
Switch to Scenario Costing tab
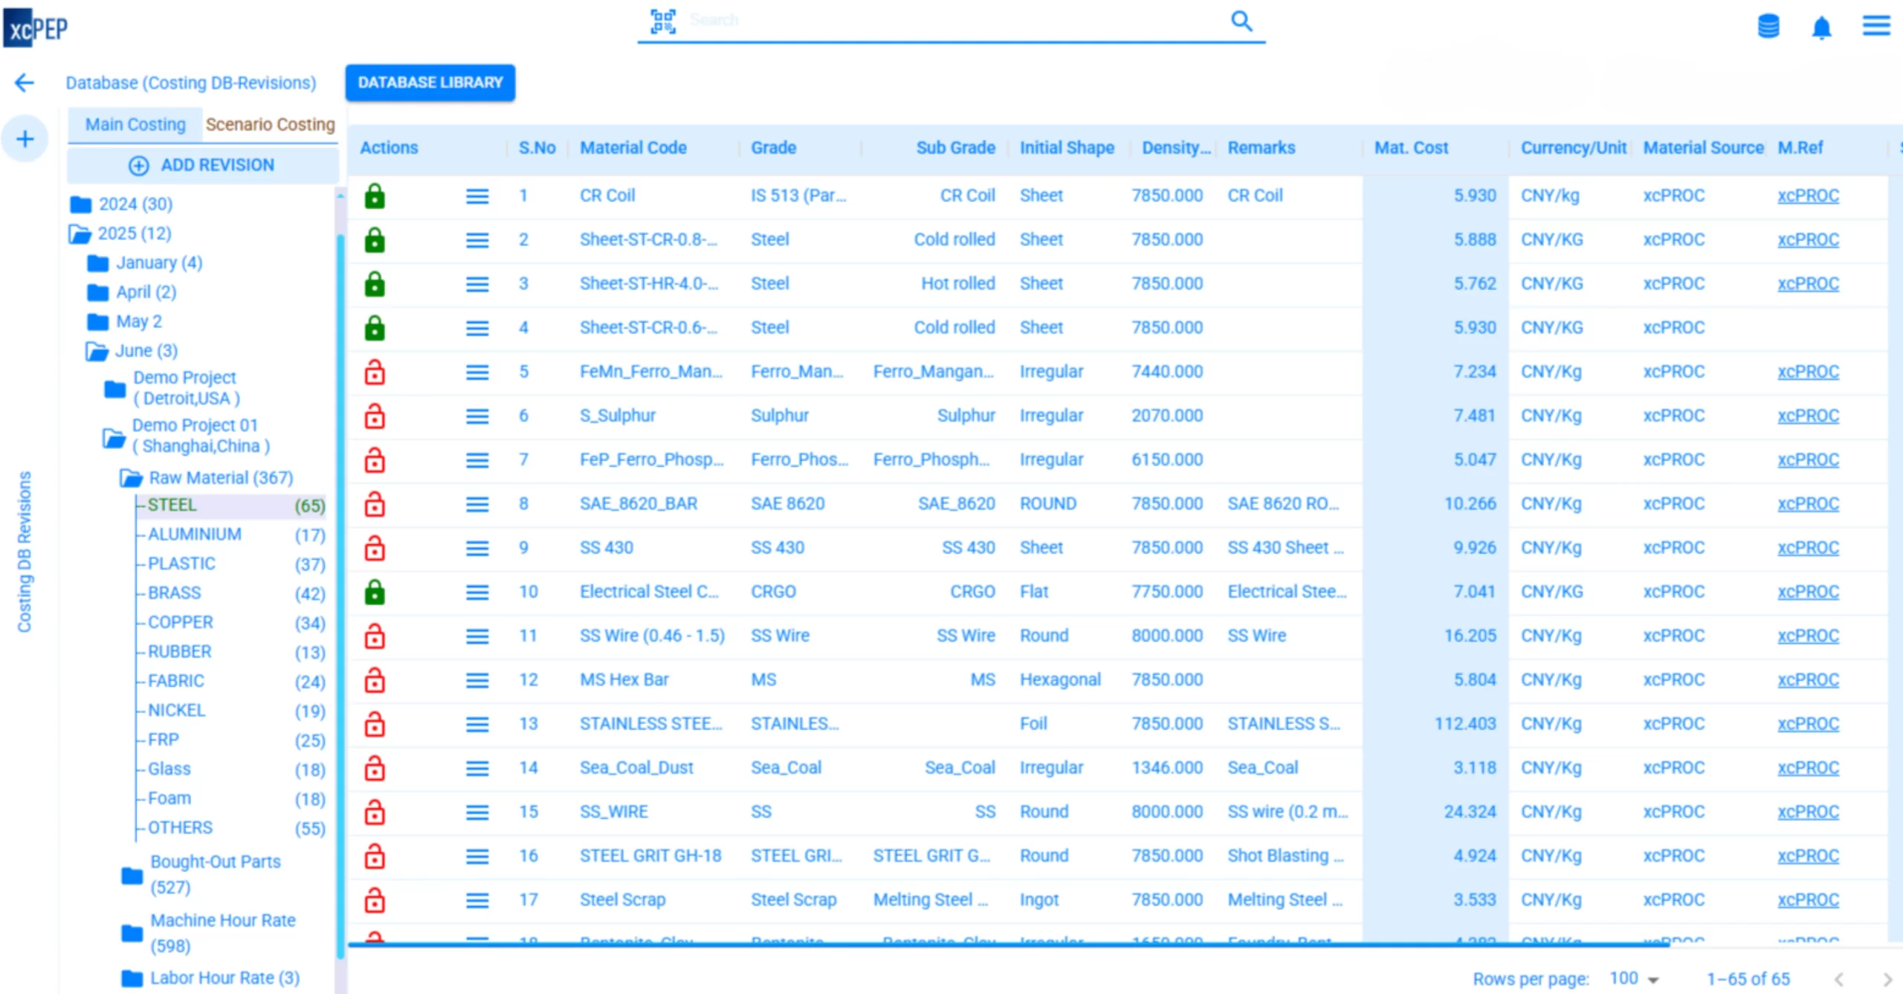point(270,124)
